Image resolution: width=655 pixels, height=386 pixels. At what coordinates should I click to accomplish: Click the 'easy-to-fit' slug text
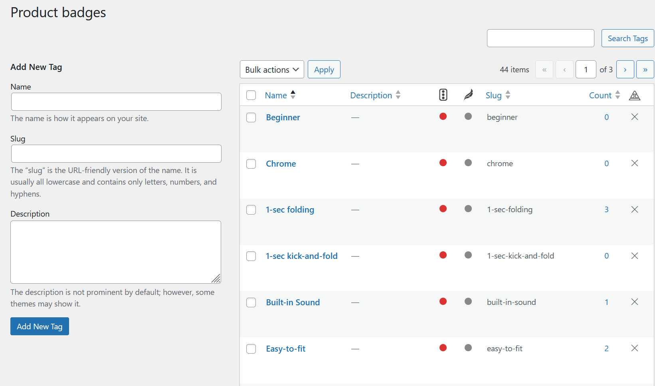click(505, 348)
